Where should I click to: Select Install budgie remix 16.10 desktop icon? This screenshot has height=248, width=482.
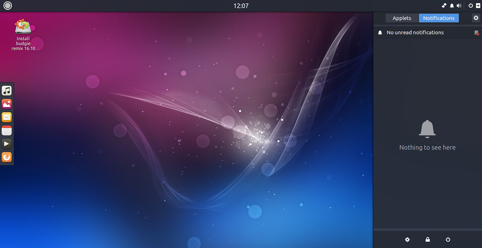(x=23, y=35)
